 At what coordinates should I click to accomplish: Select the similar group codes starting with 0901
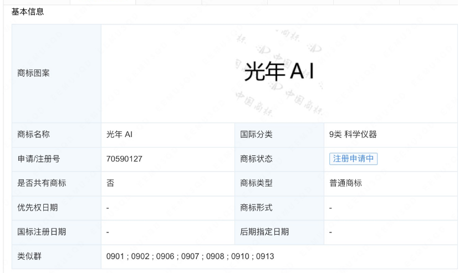point(190,256)
